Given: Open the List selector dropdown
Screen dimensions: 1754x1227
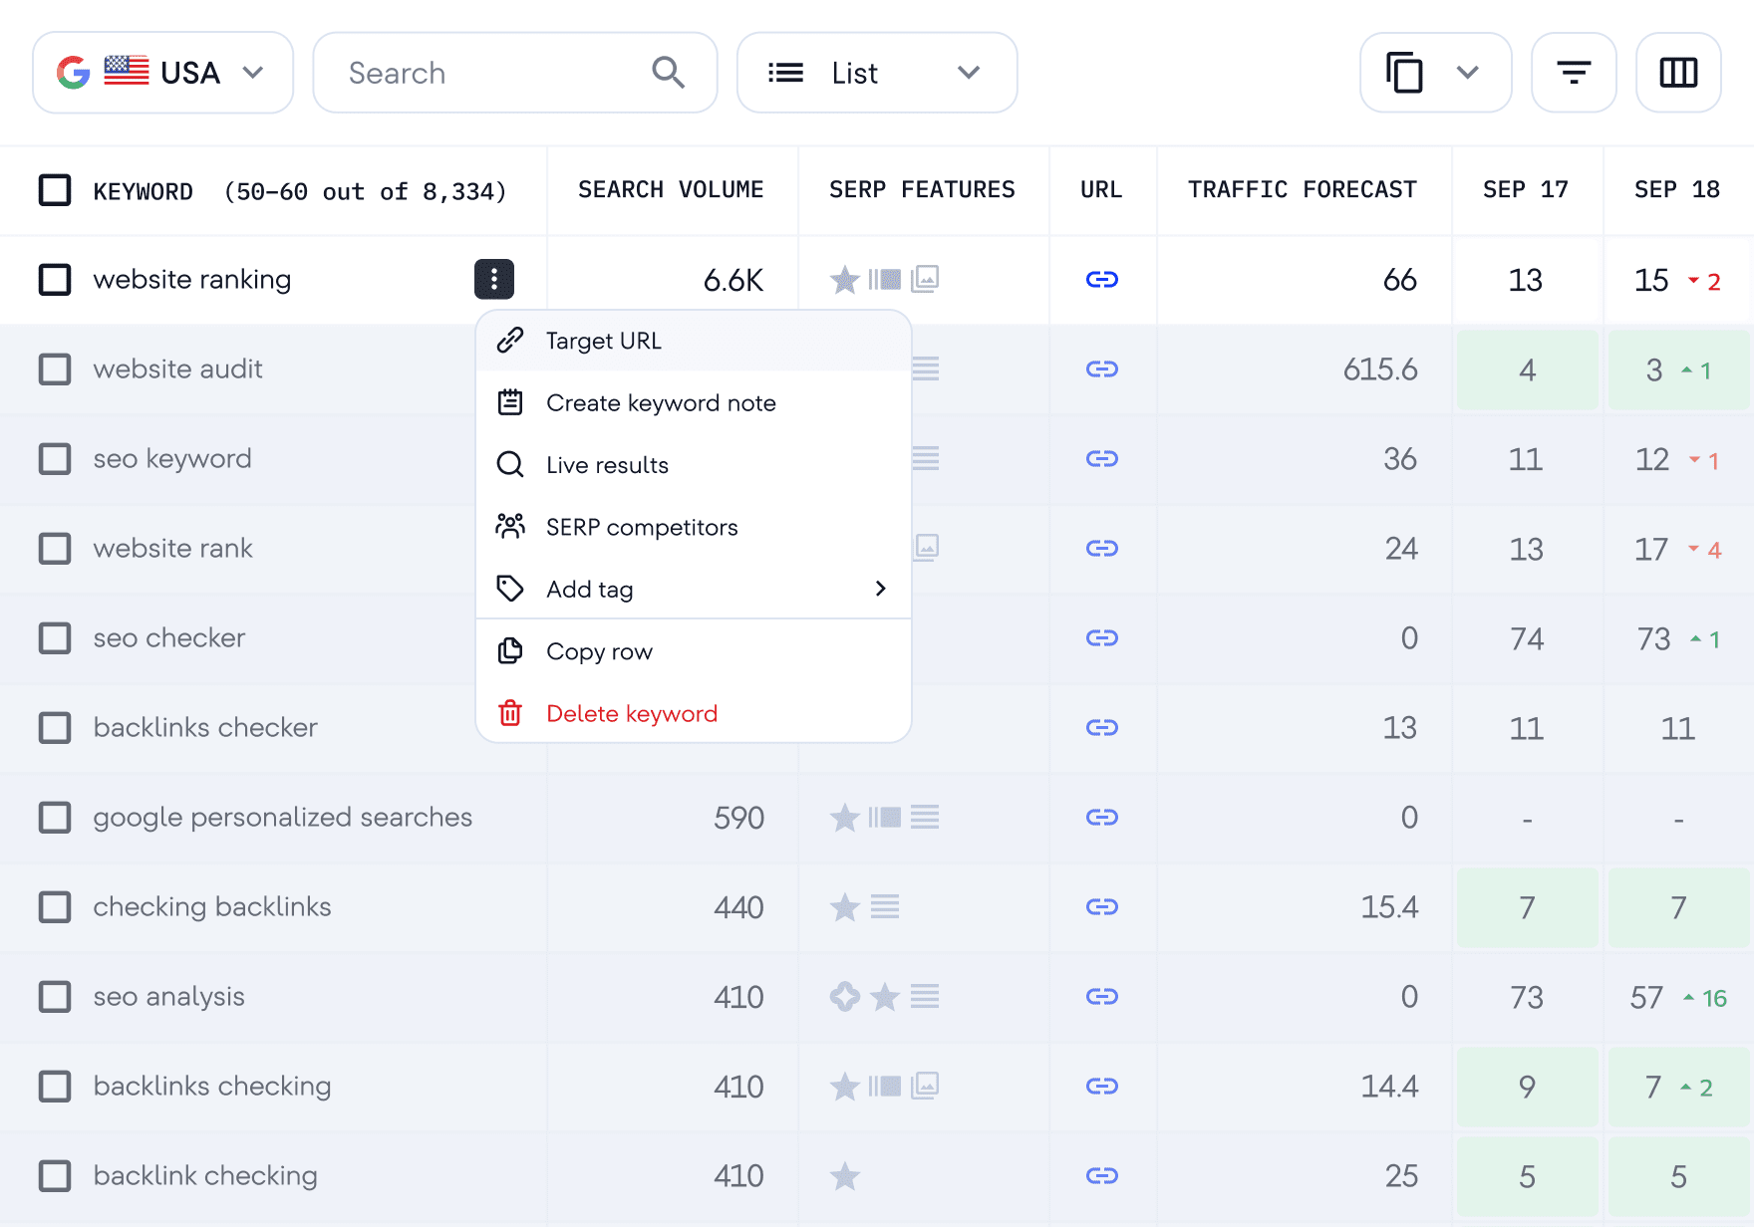Looking at the screenshot, I should coord(876,72).
